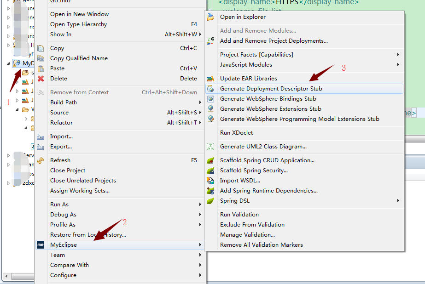This screenshot has height=284, width=425.
Task: Click the Update EAR Libraries icon
Action: coord(210,79)
